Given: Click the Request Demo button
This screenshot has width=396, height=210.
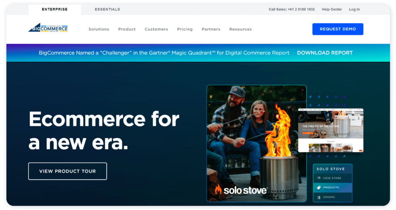Looking at the screenshot, I should coord(338,29).
